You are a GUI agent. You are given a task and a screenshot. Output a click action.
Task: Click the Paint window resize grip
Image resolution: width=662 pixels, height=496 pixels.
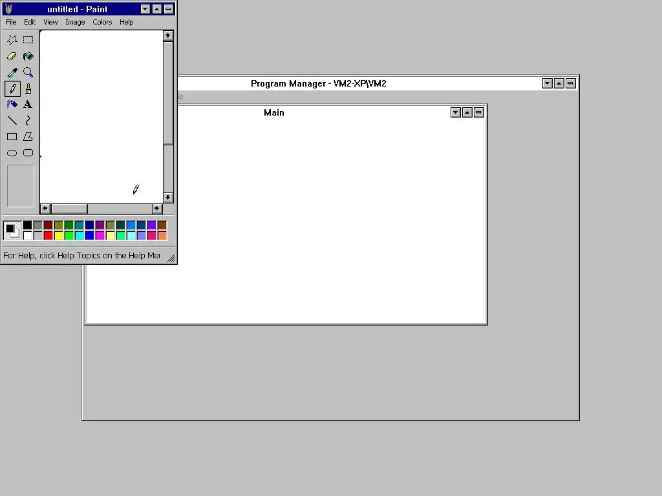[171, 258]
